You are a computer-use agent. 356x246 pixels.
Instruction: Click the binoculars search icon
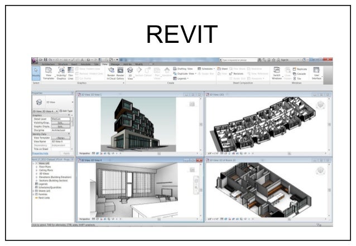pos(259,60)
